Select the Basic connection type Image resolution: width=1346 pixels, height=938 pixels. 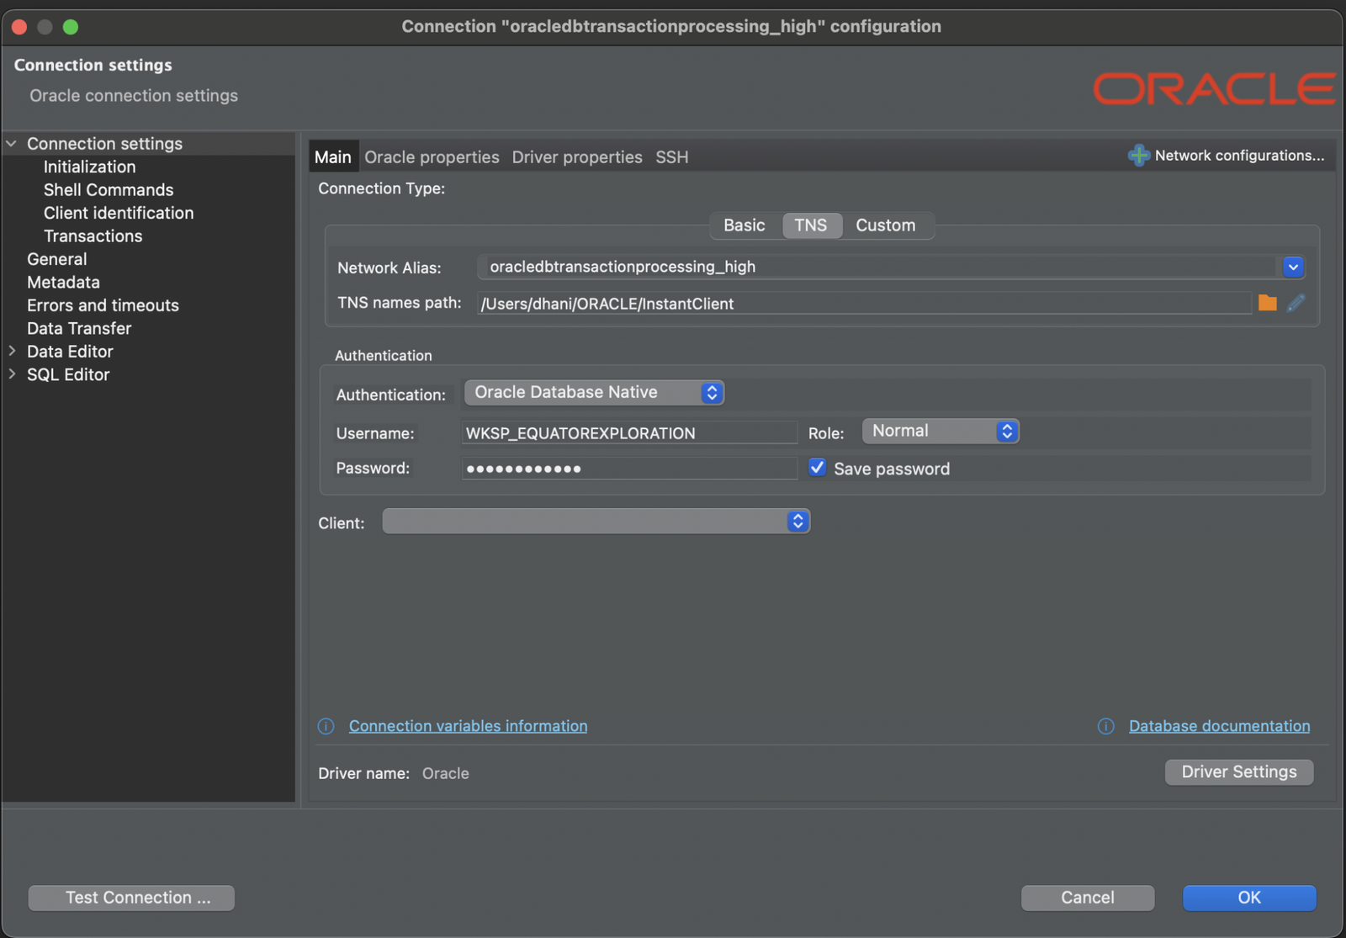pos(745,225)
